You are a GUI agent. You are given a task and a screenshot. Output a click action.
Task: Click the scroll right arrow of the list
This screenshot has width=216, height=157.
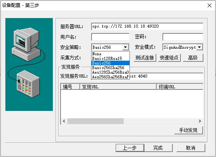pos(200,121)
